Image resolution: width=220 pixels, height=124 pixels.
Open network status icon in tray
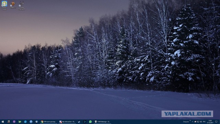pos(198,122)
